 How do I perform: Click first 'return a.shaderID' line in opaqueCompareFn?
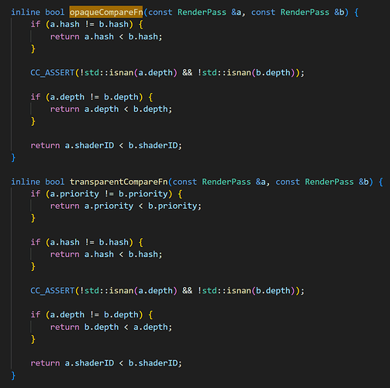106,145
